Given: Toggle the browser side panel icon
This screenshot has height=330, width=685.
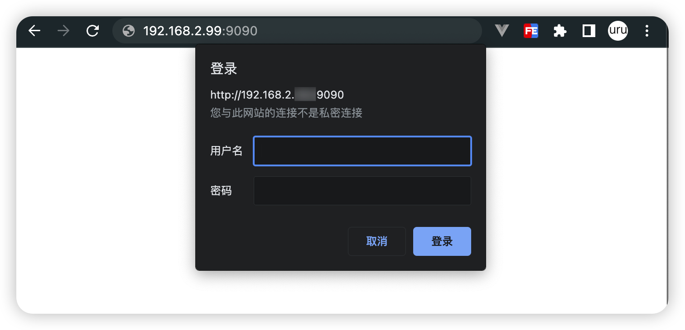Looking at the screenshot, I should [589, 31].
